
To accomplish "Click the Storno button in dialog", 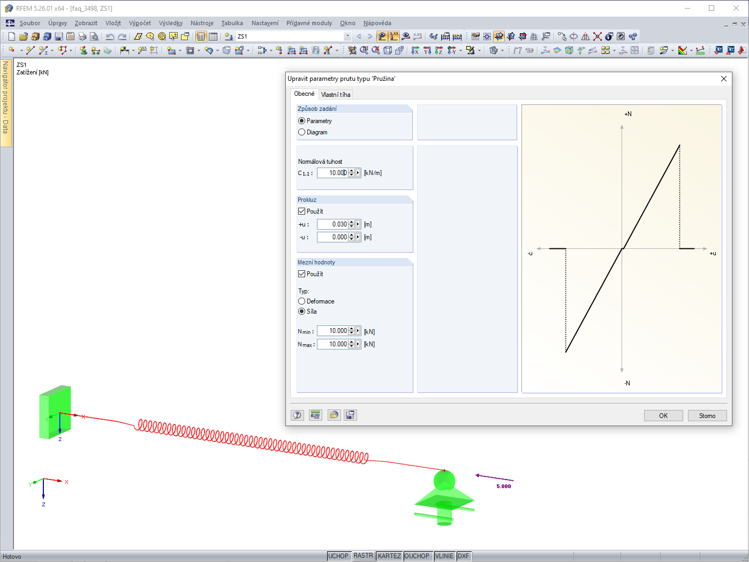I will 707,416.
